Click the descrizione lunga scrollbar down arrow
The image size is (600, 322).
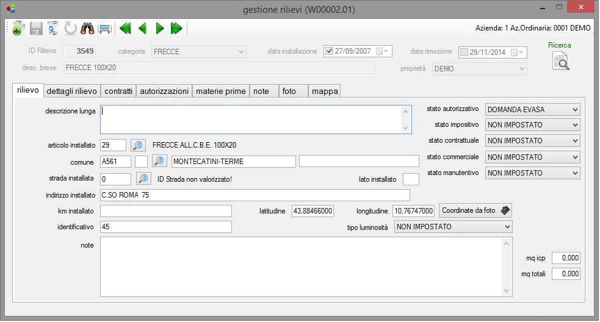pyautogui.click(x=407, y=127)
